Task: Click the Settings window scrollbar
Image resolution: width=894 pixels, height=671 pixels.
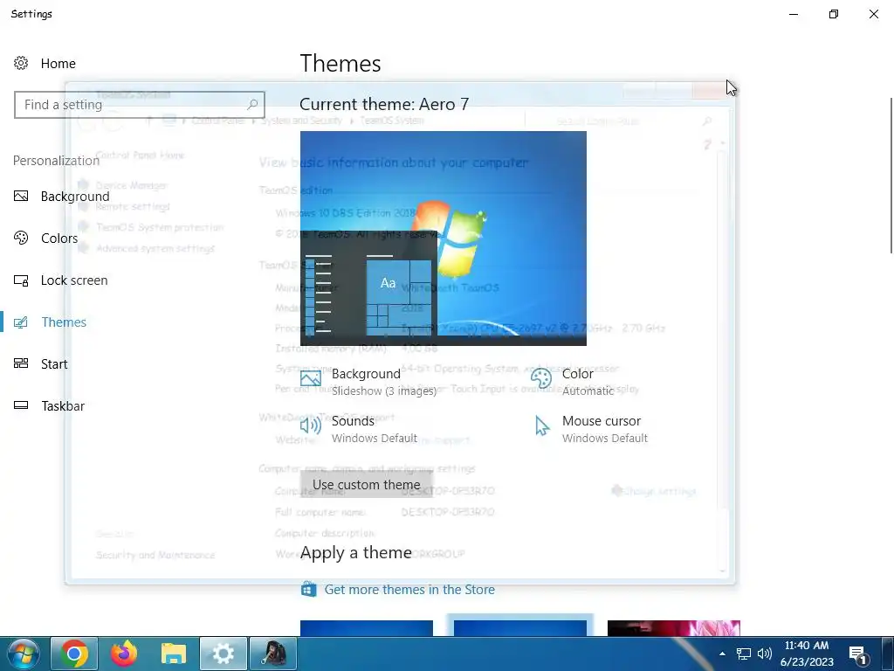Action: click(891, 176)
